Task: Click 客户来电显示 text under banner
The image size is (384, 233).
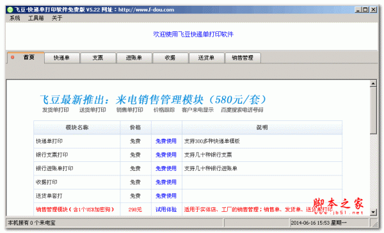Action: click(198, 110)
